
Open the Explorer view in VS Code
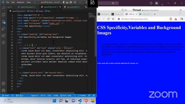point(3,15)
